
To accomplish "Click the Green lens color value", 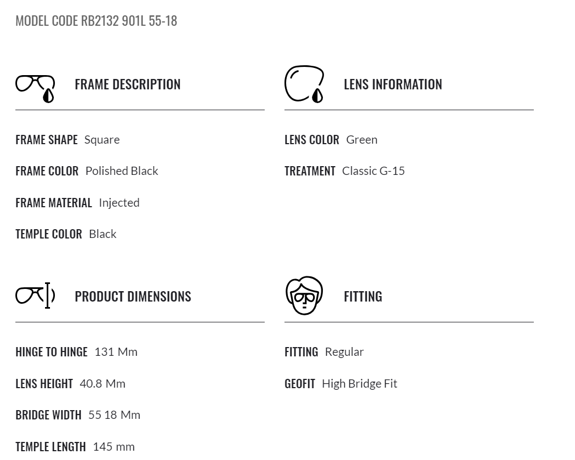I will coord(361,140).
